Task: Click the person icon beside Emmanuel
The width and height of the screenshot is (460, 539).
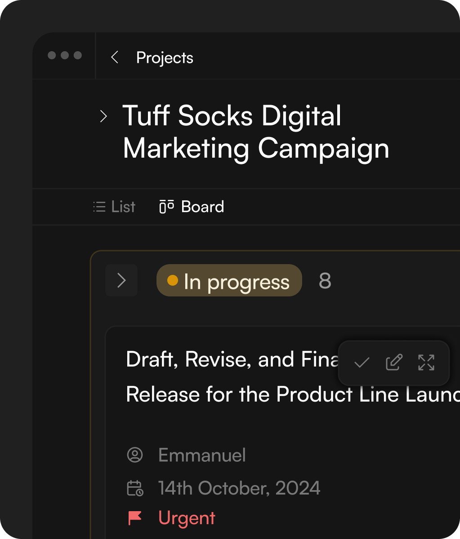Action: click(135, 455)
